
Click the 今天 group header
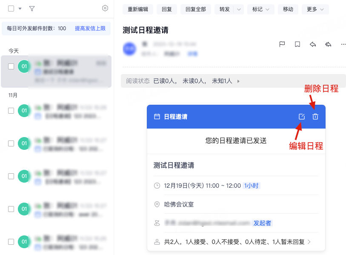[14, 51]
